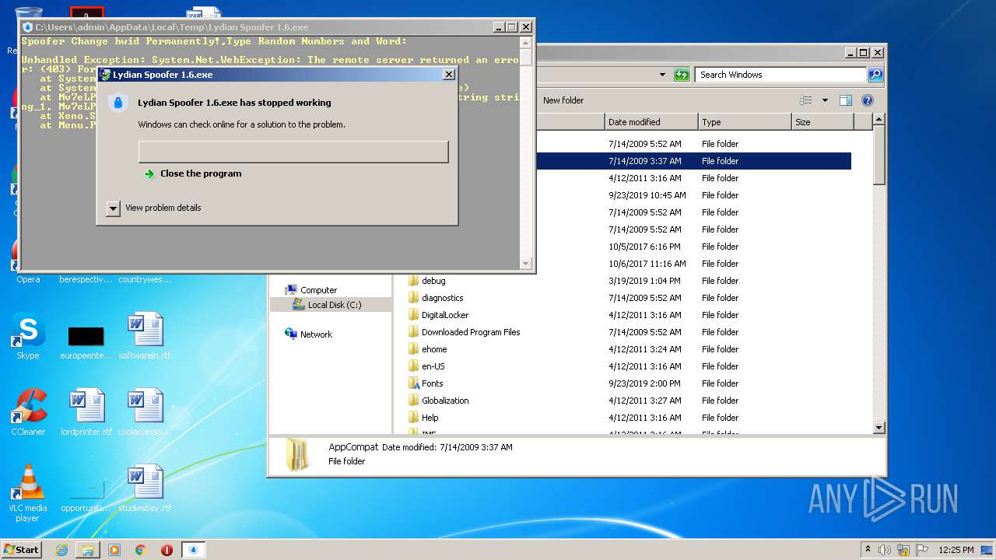Select studiesbay.rtf desktop file
Image resolution: width=996 pixels, height=560 pixels.
pos(145,489)
